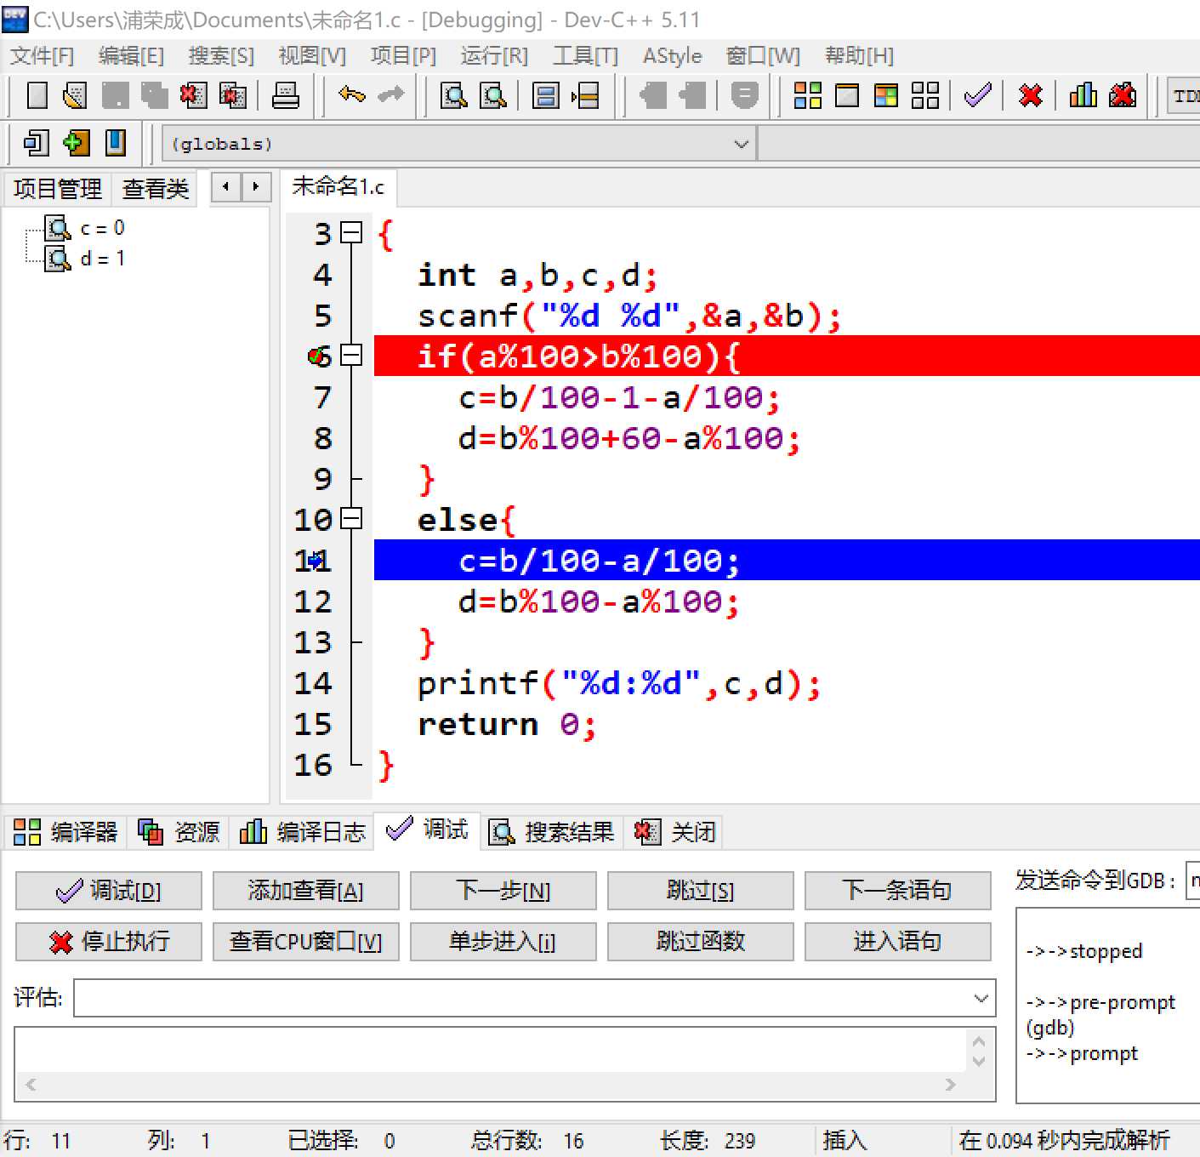Redo using the grey forward arrow icon
The height and width of the screenshot is (1157, 1200).
click(x=390, y=94)
